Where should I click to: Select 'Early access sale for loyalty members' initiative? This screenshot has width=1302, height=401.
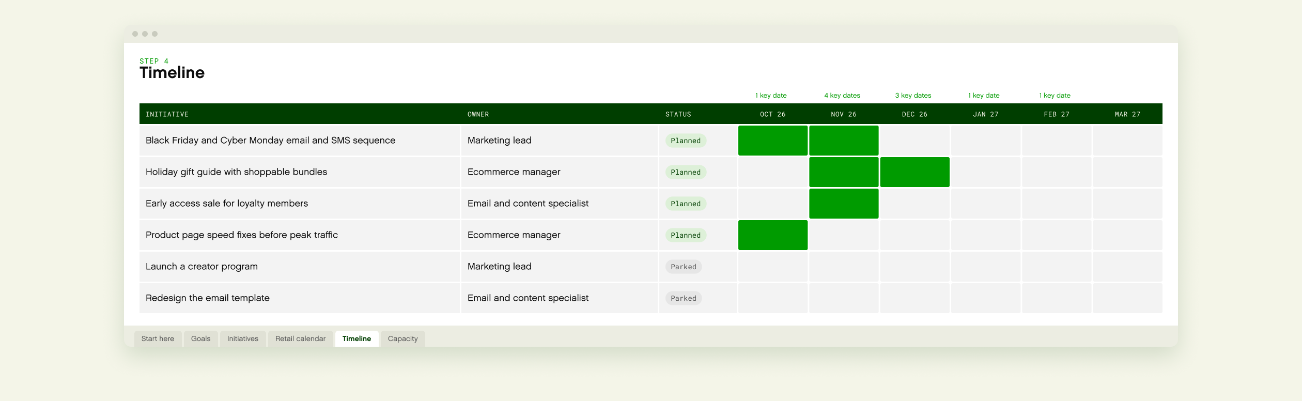tap(227, 204)
